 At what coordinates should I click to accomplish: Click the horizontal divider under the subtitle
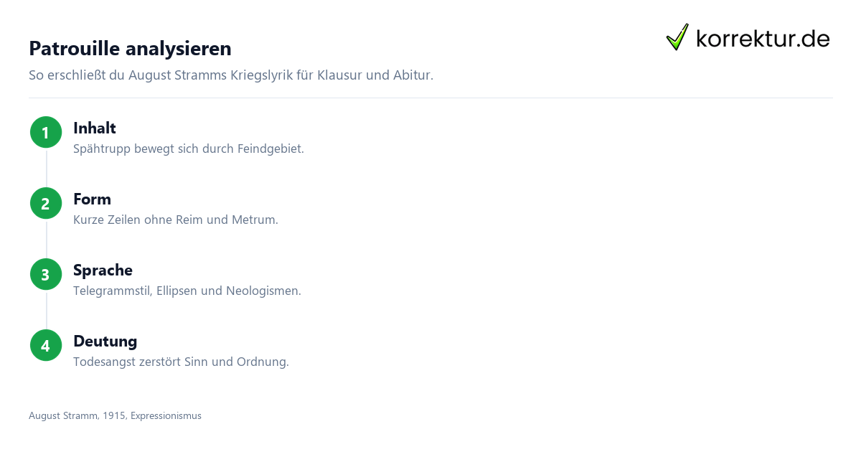point(430,98)
